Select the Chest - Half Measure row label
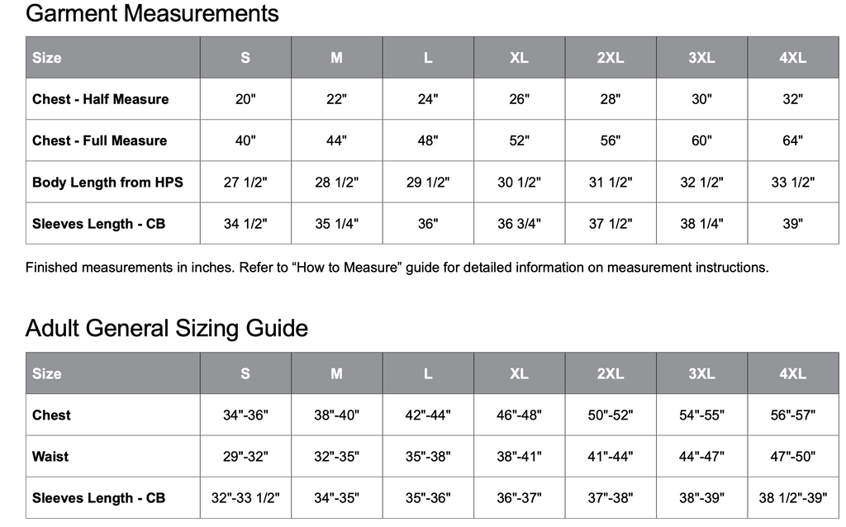 click(100, 99)
